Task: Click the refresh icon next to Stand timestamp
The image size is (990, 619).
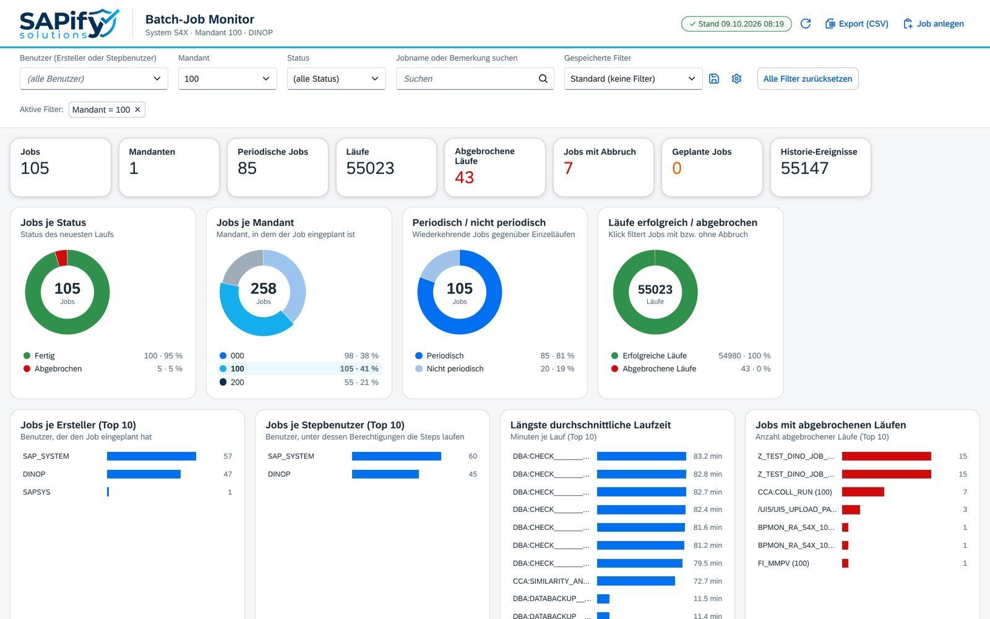Action: 806,24
